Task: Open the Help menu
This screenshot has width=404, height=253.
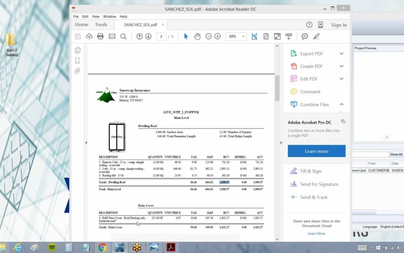Action: 123,16
